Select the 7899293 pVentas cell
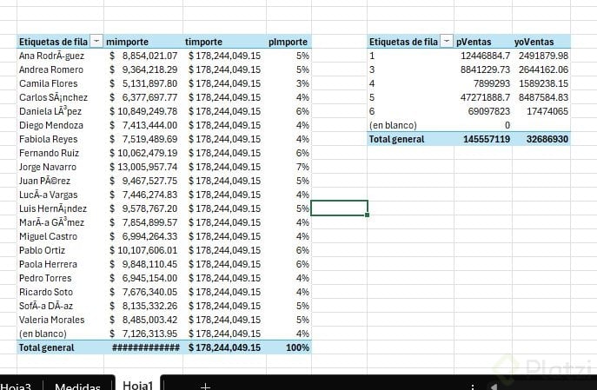 [x=483, y=83]
